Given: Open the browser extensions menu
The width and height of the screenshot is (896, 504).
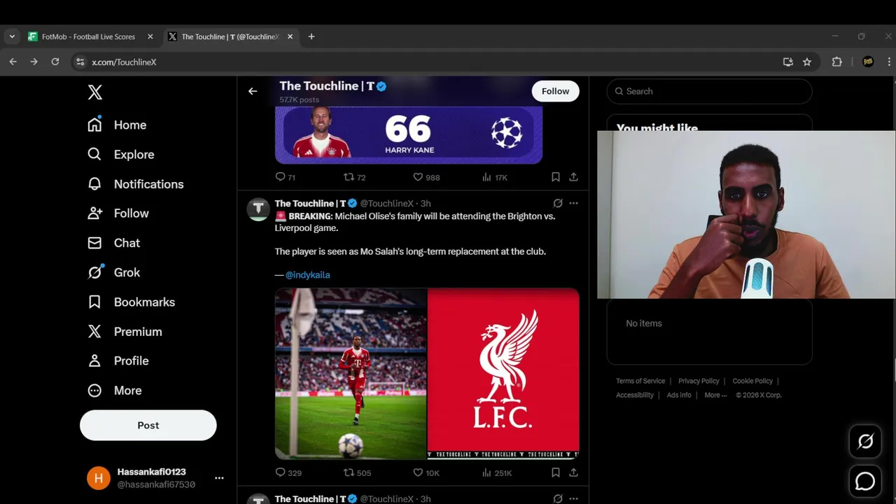Looking at the screenshot, I should (x=836, y=62).
